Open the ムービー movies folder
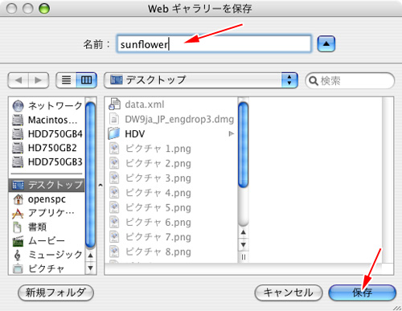 (x=47, y=241)
